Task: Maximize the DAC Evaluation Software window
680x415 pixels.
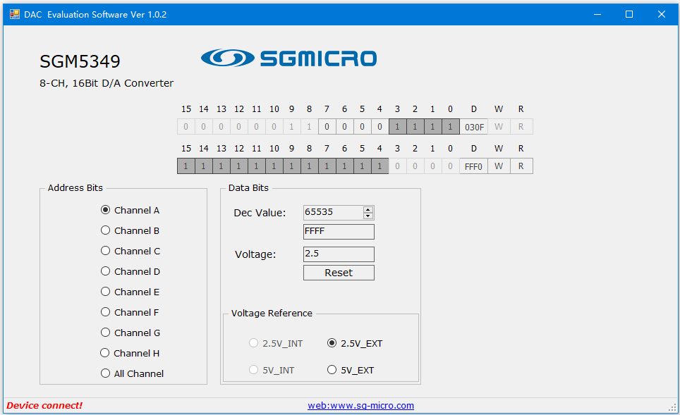Action: click(629, 14)
